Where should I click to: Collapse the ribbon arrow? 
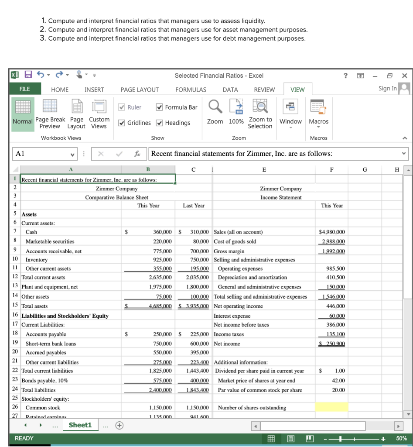tap(405, 138)
